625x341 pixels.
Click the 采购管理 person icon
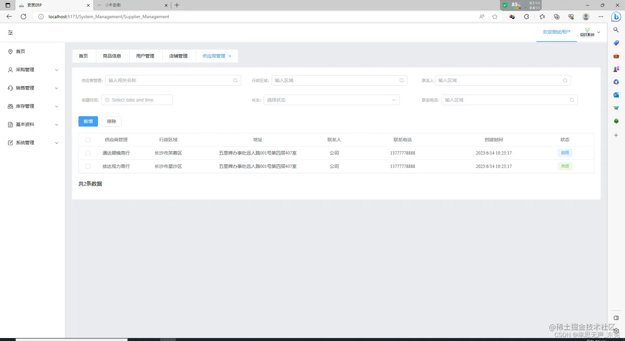(x=10, y=70)
